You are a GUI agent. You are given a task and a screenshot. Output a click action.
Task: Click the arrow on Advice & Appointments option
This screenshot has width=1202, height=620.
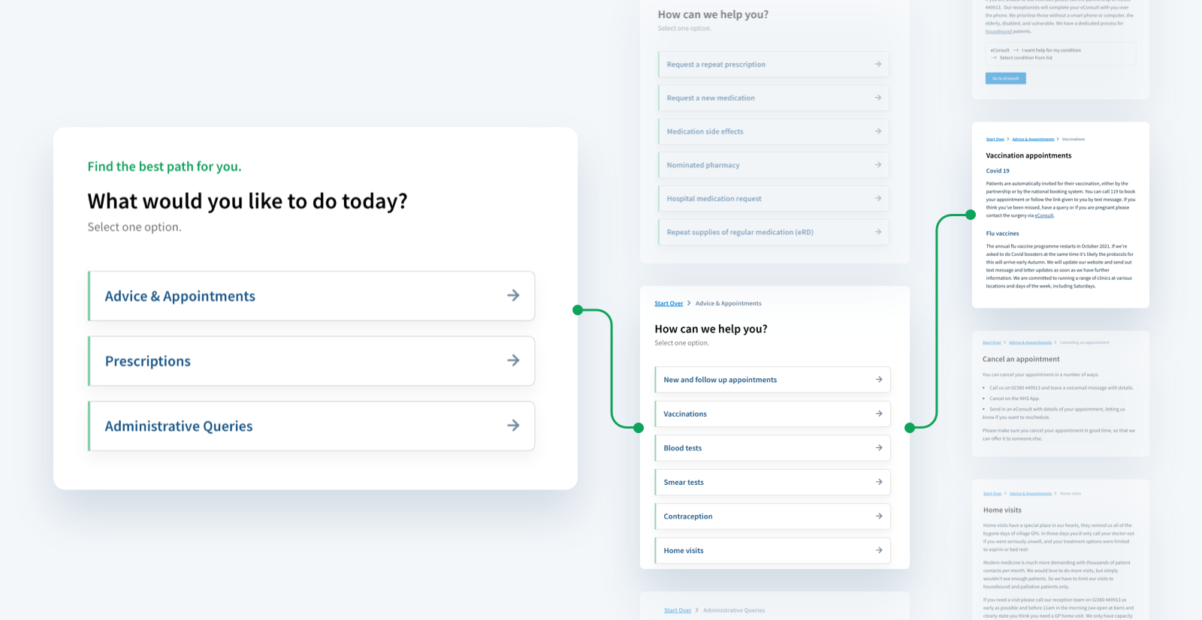pyautogui.click(x=513, y=296)
